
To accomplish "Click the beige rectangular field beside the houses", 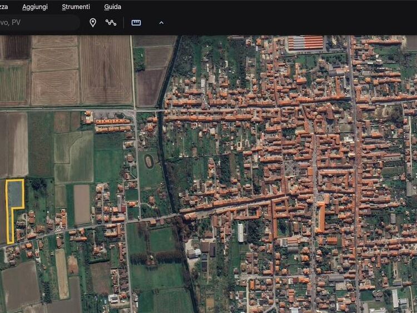I will (82, 203).
